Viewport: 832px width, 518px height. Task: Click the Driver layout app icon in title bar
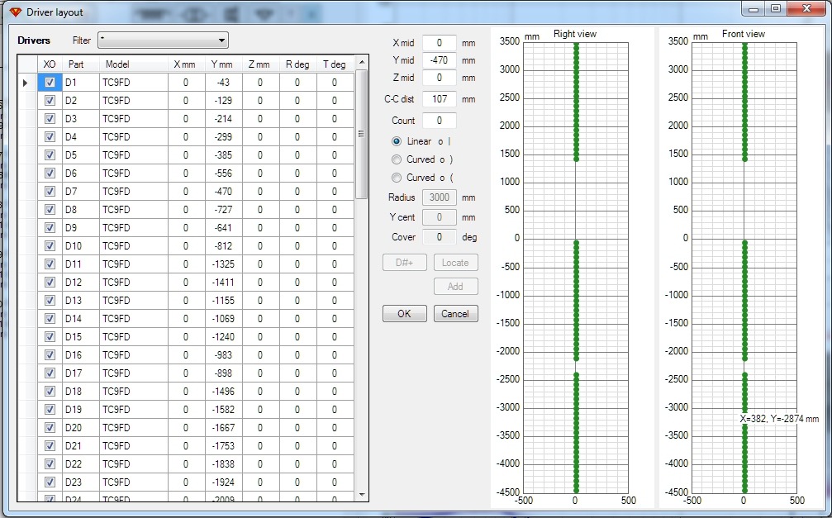point(16,12)
